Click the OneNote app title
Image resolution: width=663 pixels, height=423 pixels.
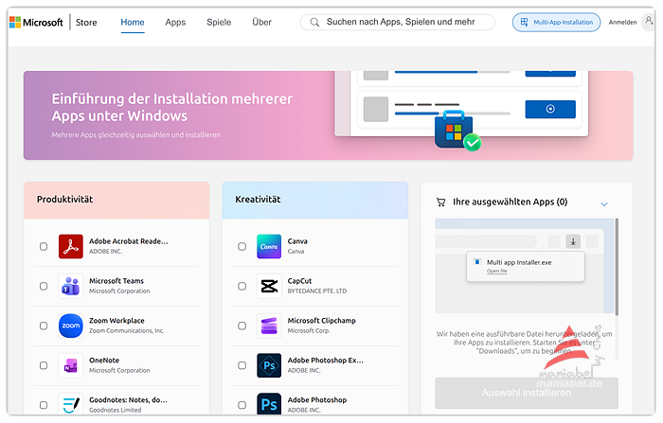pyautogui.click(x=104, y=361)
